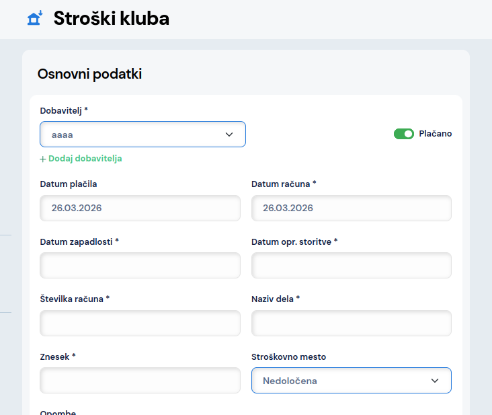Click the Plačano label text
Image resolution: width=492 pixels, height=415 pixels.
coord(435,134)
